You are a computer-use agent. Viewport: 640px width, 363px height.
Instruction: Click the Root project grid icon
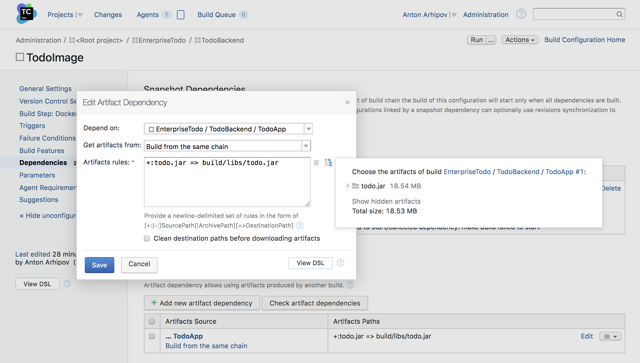coord(72,40)
